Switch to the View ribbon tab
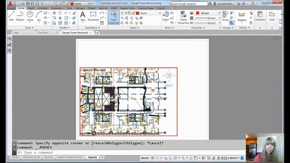The height and width of the screenshot is (163, 290). click(69, 8)
